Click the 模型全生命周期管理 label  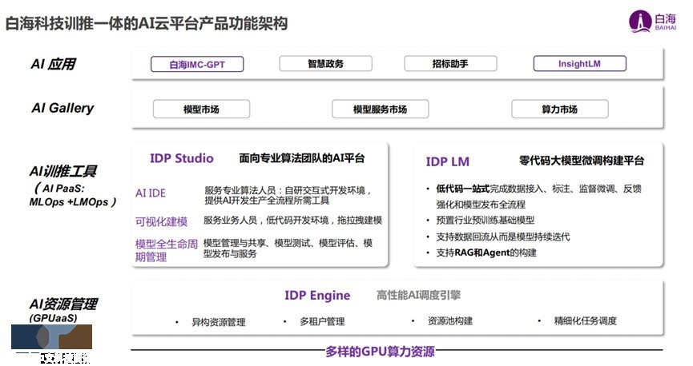pos(166,250)
